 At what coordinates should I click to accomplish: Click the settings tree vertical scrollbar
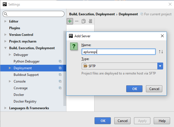[65, 68]
